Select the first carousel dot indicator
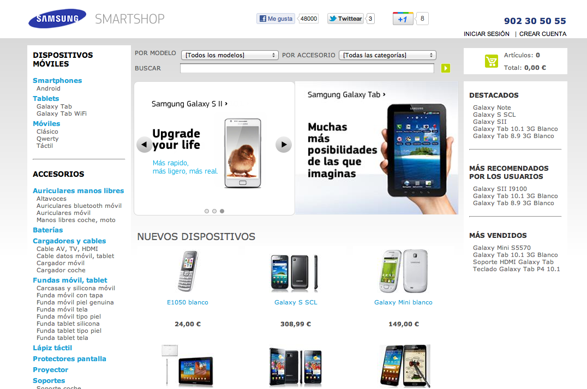Viewport: 587px width, 389px height. 207,211
